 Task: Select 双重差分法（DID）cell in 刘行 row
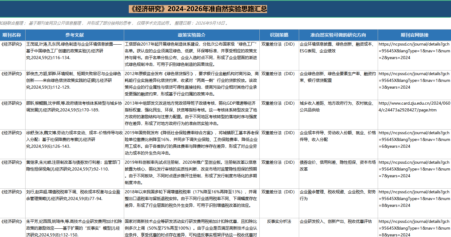point(279,203)
